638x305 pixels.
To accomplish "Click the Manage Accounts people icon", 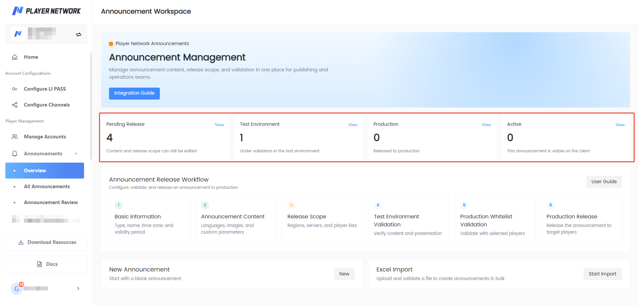I will click(x=15, y=137).
